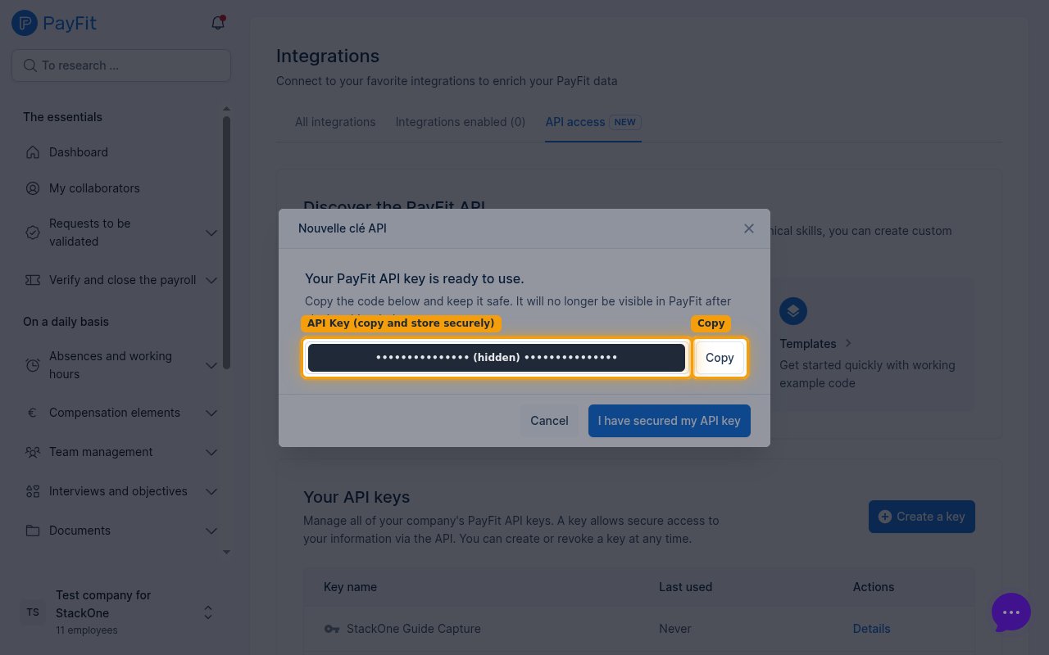Expand Verify and close the payroll
This screenshot has width=1049, height=655.
coord(211,280)
